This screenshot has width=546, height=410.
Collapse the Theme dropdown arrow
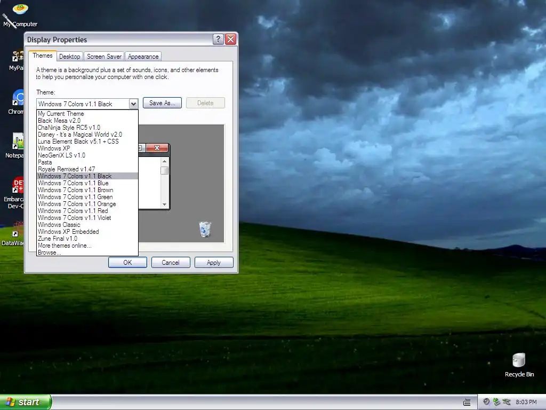click(133, 104)
